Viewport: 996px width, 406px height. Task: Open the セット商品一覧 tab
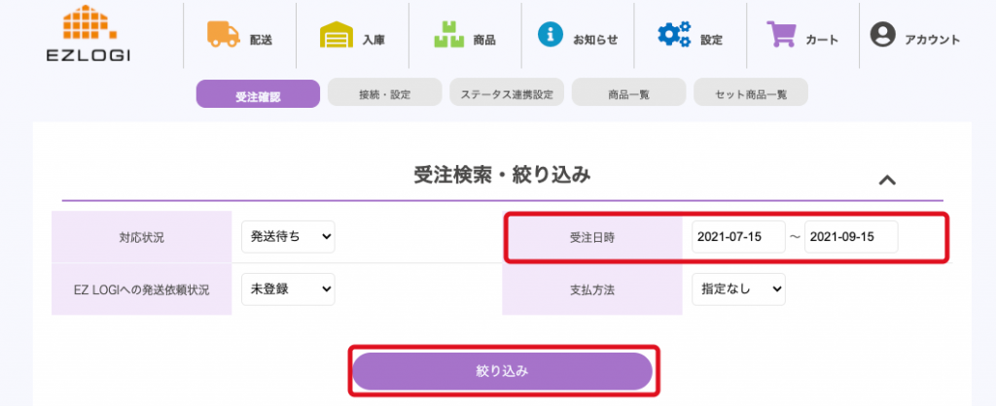pyautogui.click(x=751, y=93)
